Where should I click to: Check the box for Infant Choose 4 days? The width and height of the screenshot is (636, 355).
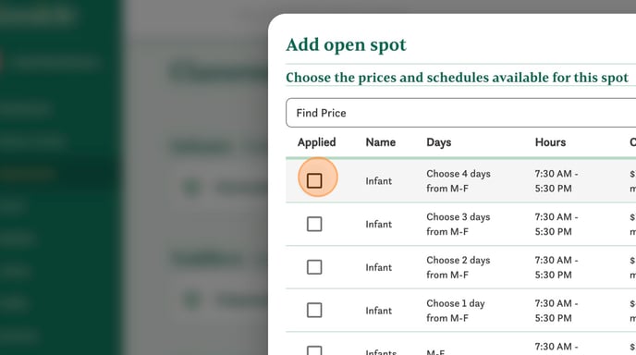[x=314, y=180]
